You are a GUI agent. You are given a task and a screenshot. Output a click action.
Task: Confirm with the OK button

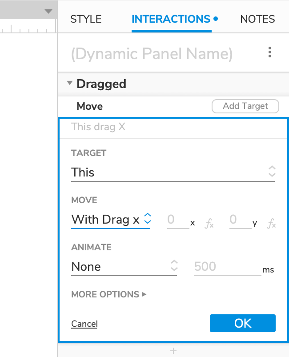click(243, 323)
